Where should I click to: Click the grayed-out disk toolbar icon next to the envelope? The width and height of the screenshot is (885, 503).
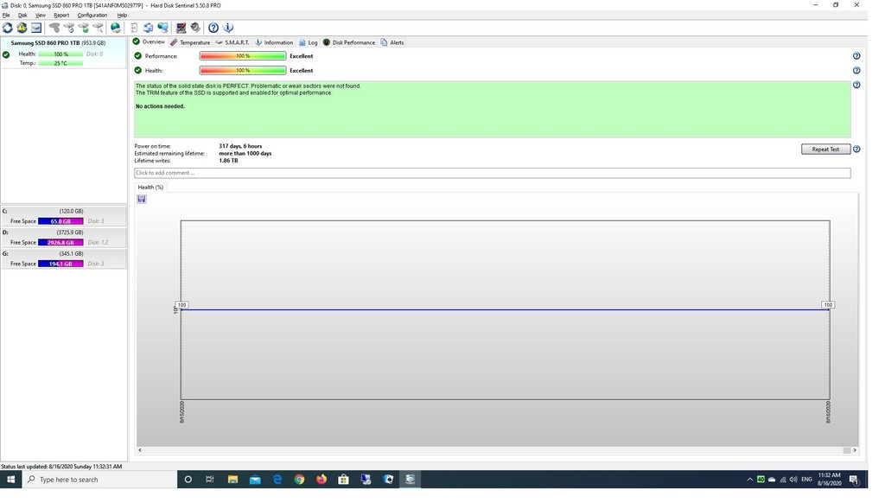click(54, 28)
